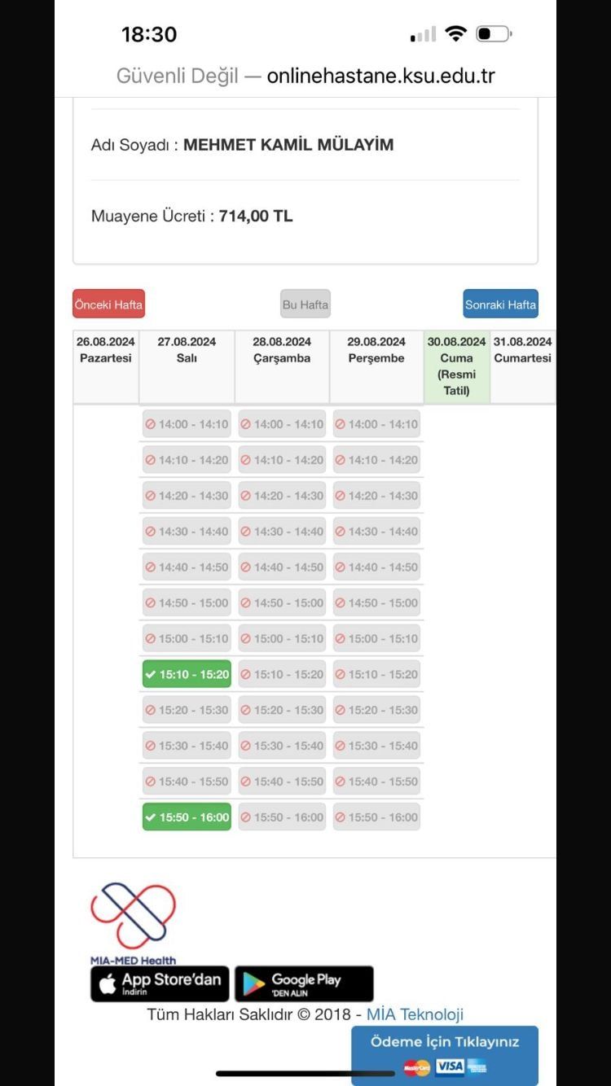This screenshot has width=611, height=1086.
Task: Tap the Wi-Fi status icon
Action: pyautogui.click(x=456, y=34)
